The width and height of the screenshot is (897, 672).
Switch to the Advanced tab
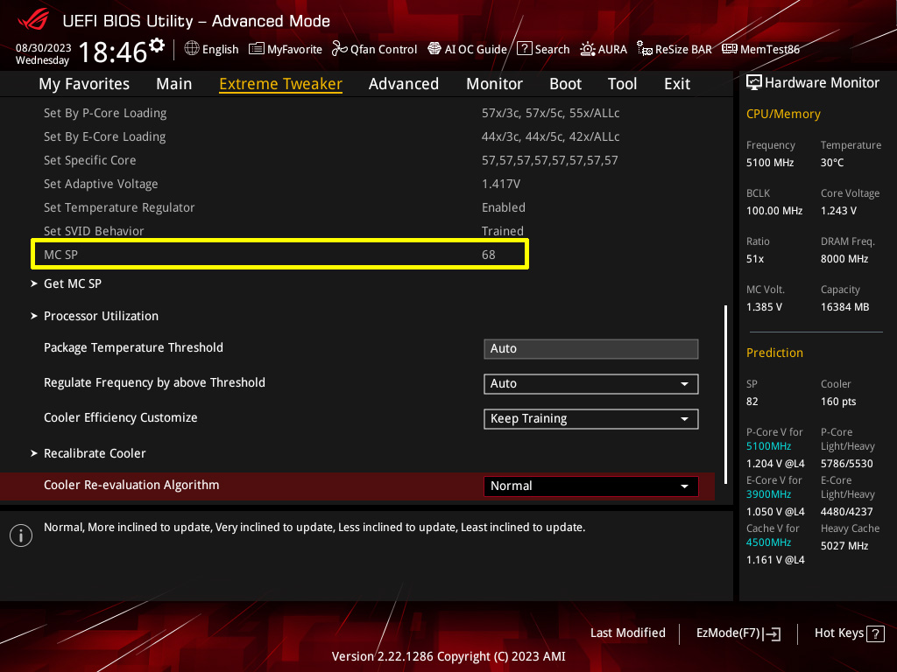click(x=403, y=84)
